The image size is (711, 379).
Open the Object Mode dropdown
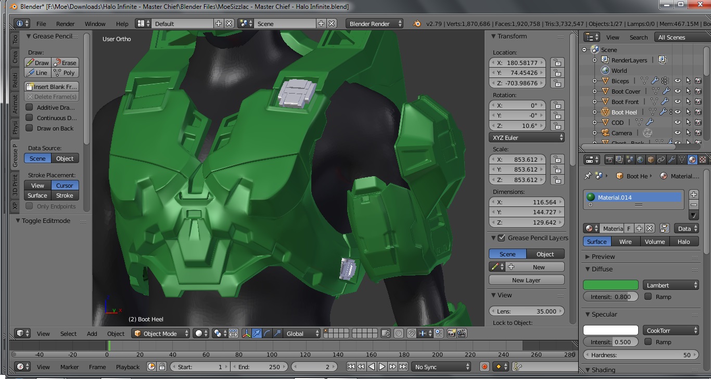point(160,334)
